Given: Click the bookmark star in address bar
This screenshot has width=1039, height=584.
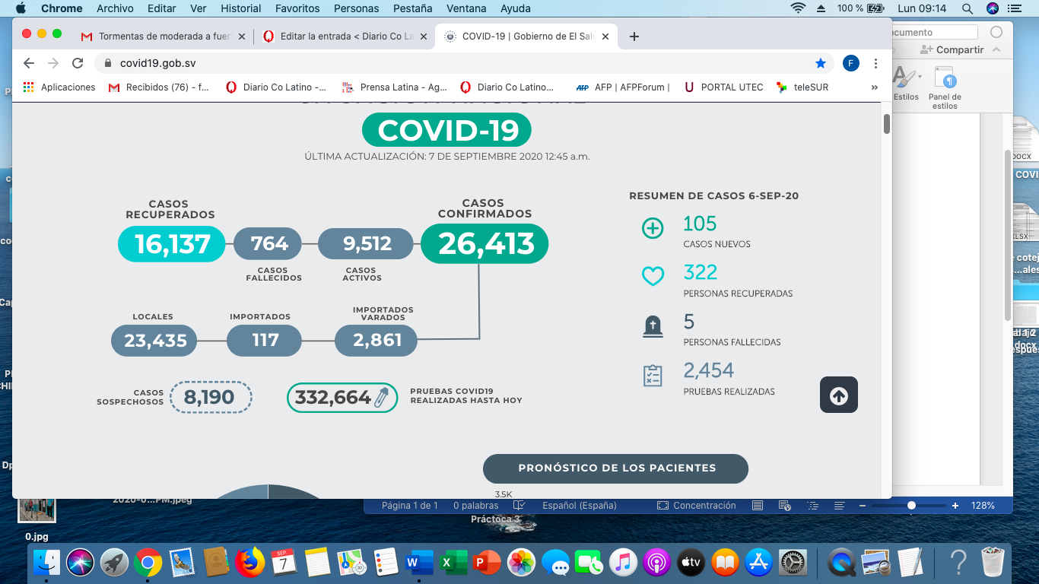Looking at the screenshot, I should pos(820,63).
